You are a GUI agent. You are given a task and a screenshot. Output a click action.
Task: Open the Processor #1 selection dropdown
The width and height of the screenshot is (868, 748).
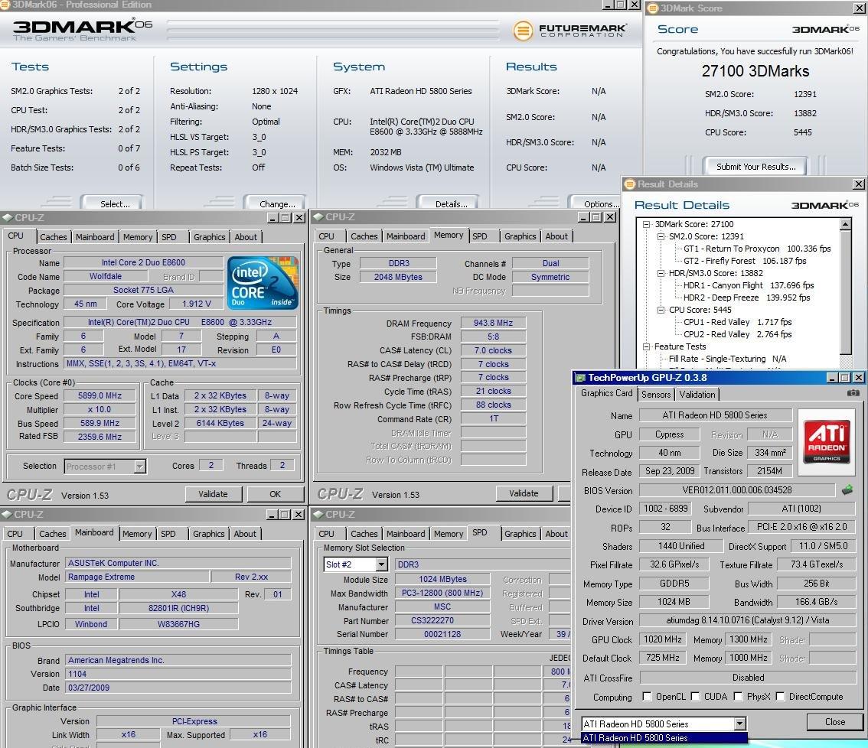click(140, 467)
